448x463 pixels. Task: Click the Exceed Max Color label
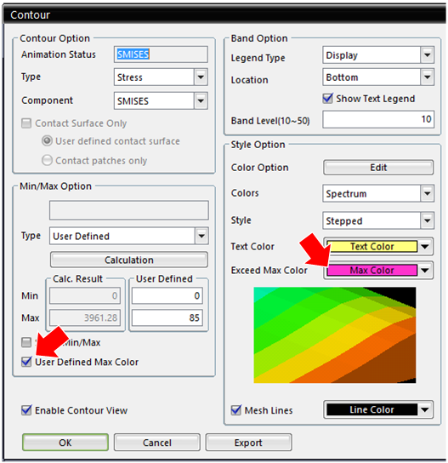269,270
